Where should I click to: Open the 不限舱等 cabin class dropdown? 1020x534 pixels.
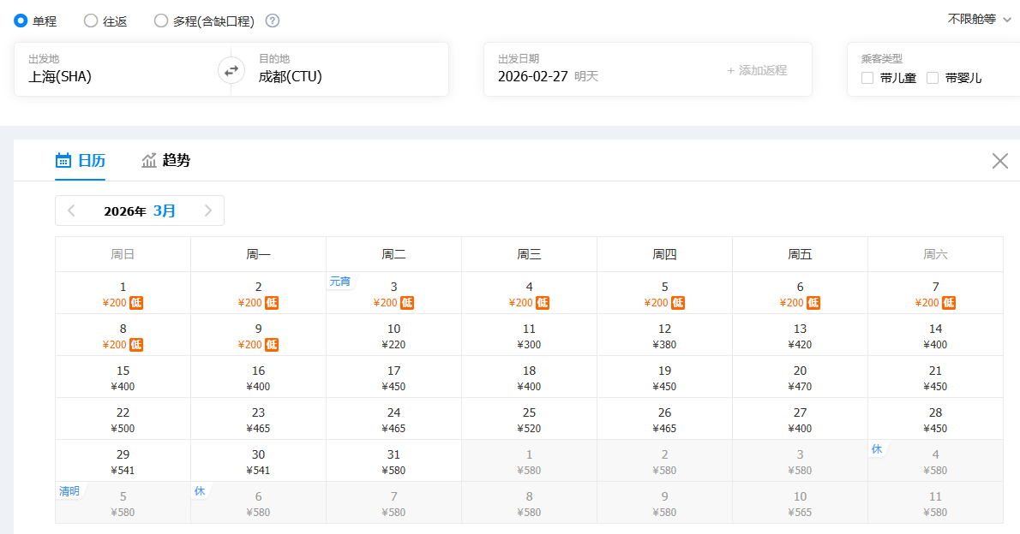(x=979, y=19)
